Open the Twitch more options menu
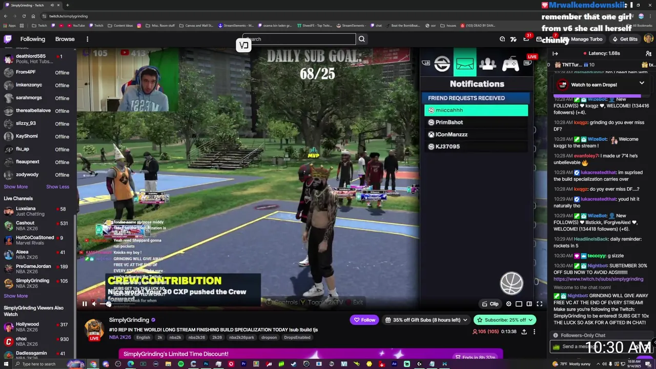Viewport: 656px width, 369px height. click(x=87, y=39)
